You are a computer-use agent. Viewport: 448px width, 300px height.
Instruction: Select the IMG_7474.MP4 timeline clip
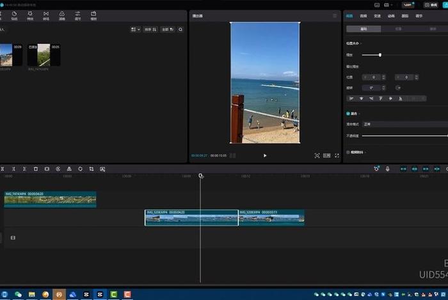[51, 199]
